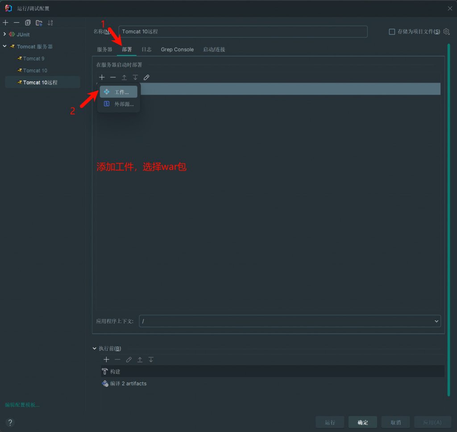
Task: Click the gear icon beside 存储为项目文件
Action: (x=446, y=32)
